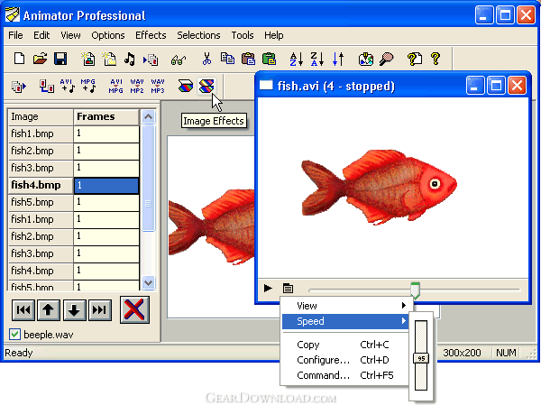Click the glasses preview icon
This screenshot has height=405, width=541.
pyautogui.click(x=178, y=60)
